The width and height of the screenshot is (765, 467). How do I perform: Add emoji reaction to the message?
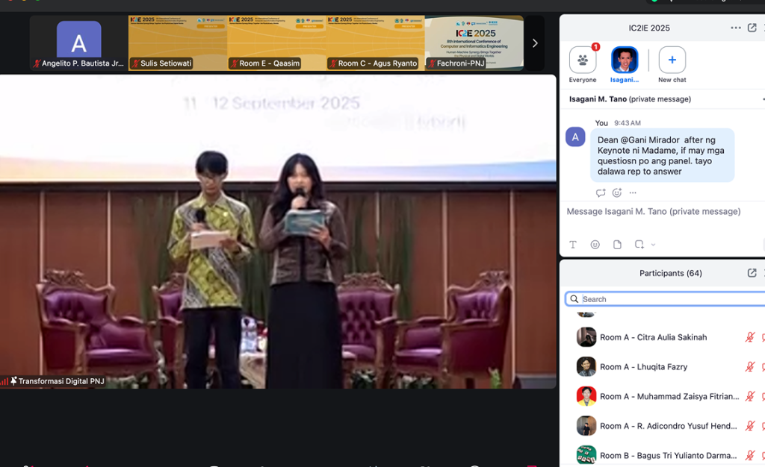(617, 193)
